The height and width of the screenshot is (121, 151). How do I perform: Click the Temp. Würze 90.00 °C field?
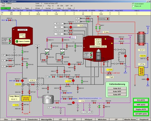coord(14,99)
